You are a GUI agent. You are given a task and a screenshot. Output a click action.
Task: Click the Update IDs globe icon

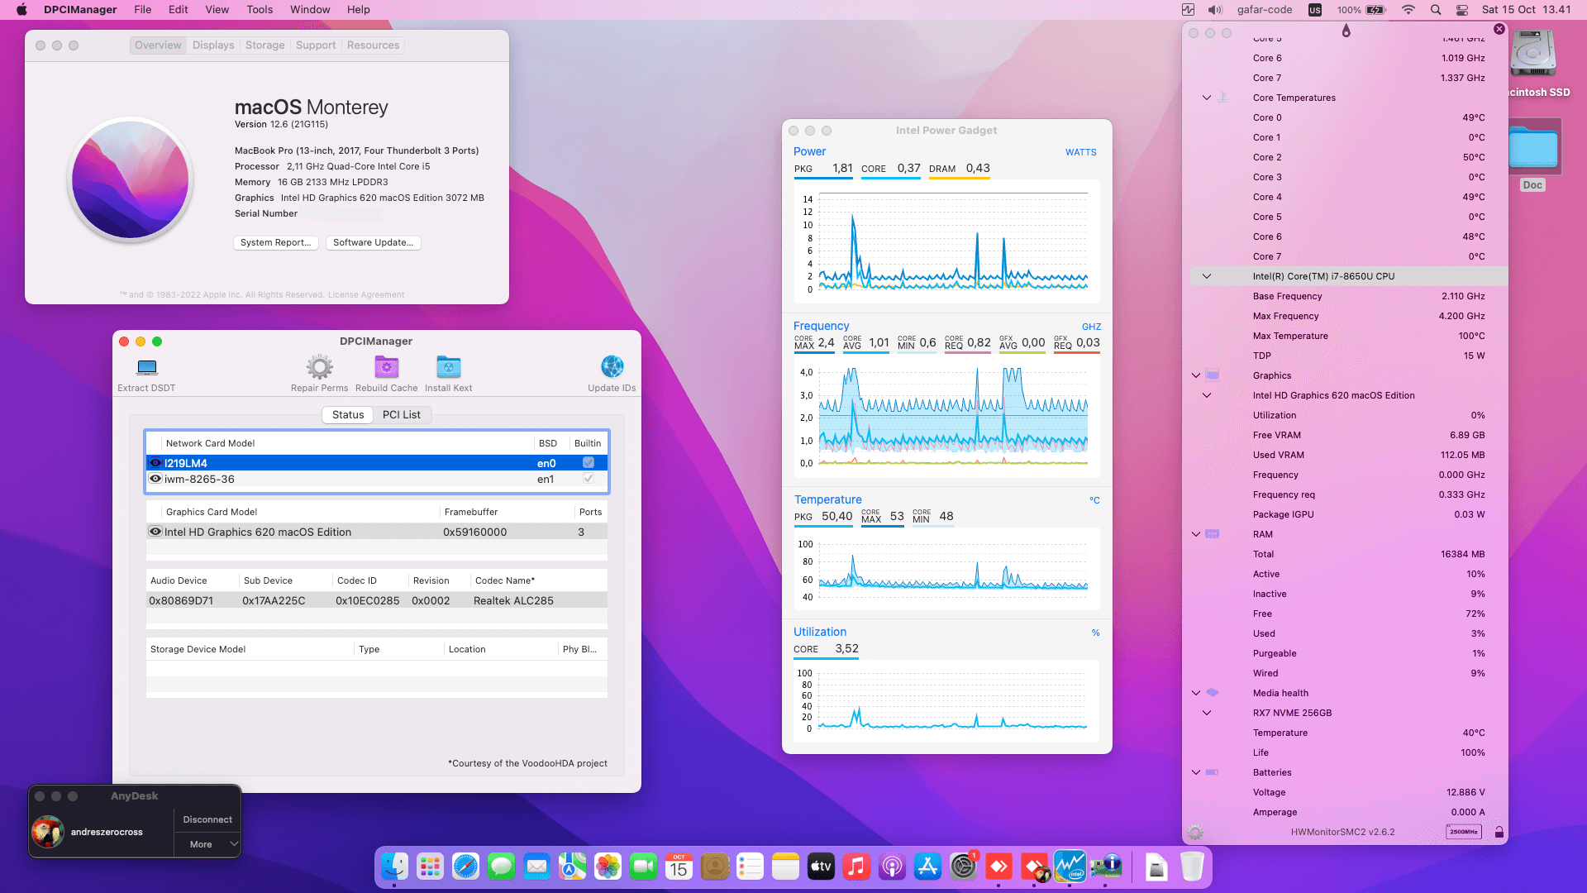[612, 367]
